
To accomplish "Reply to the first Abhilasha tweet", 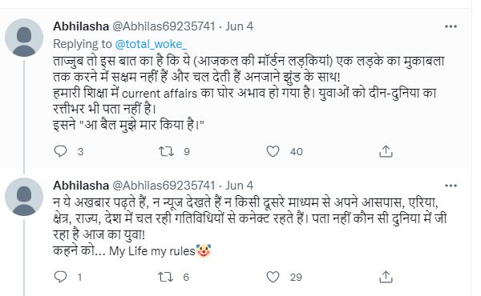I will pyautogui.click(x=60, y=151).
